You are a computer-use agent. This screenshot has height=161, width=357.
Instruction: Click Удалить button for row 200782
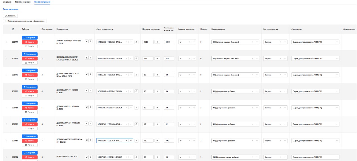(x=30, y=124)
